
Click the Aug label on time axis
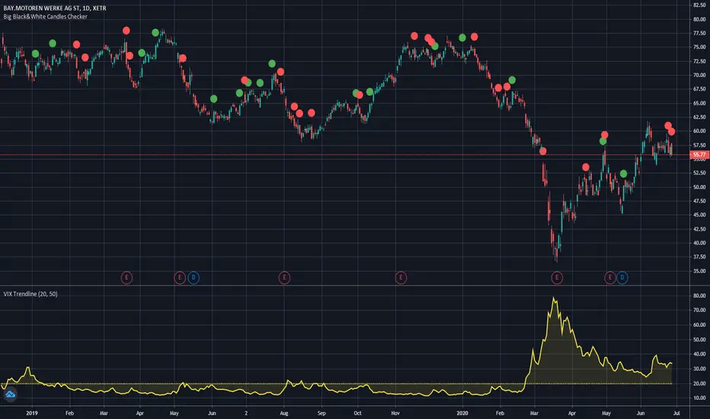point(284,413)
